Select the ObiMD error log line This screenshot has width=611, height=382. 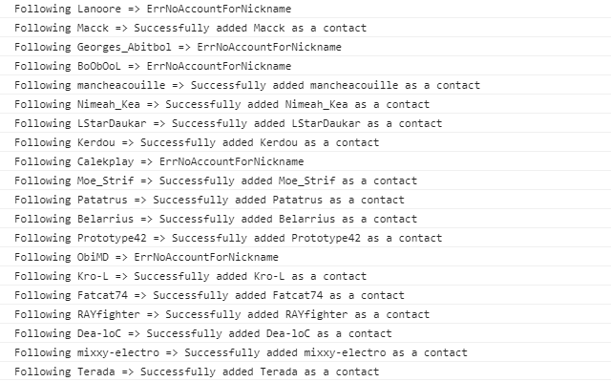pyautogui.click(x=146, y=257)
